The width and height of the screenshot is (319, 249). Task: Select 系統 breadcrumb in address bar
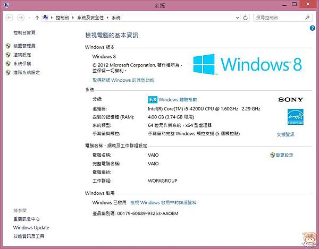click(x=116, y=18)
